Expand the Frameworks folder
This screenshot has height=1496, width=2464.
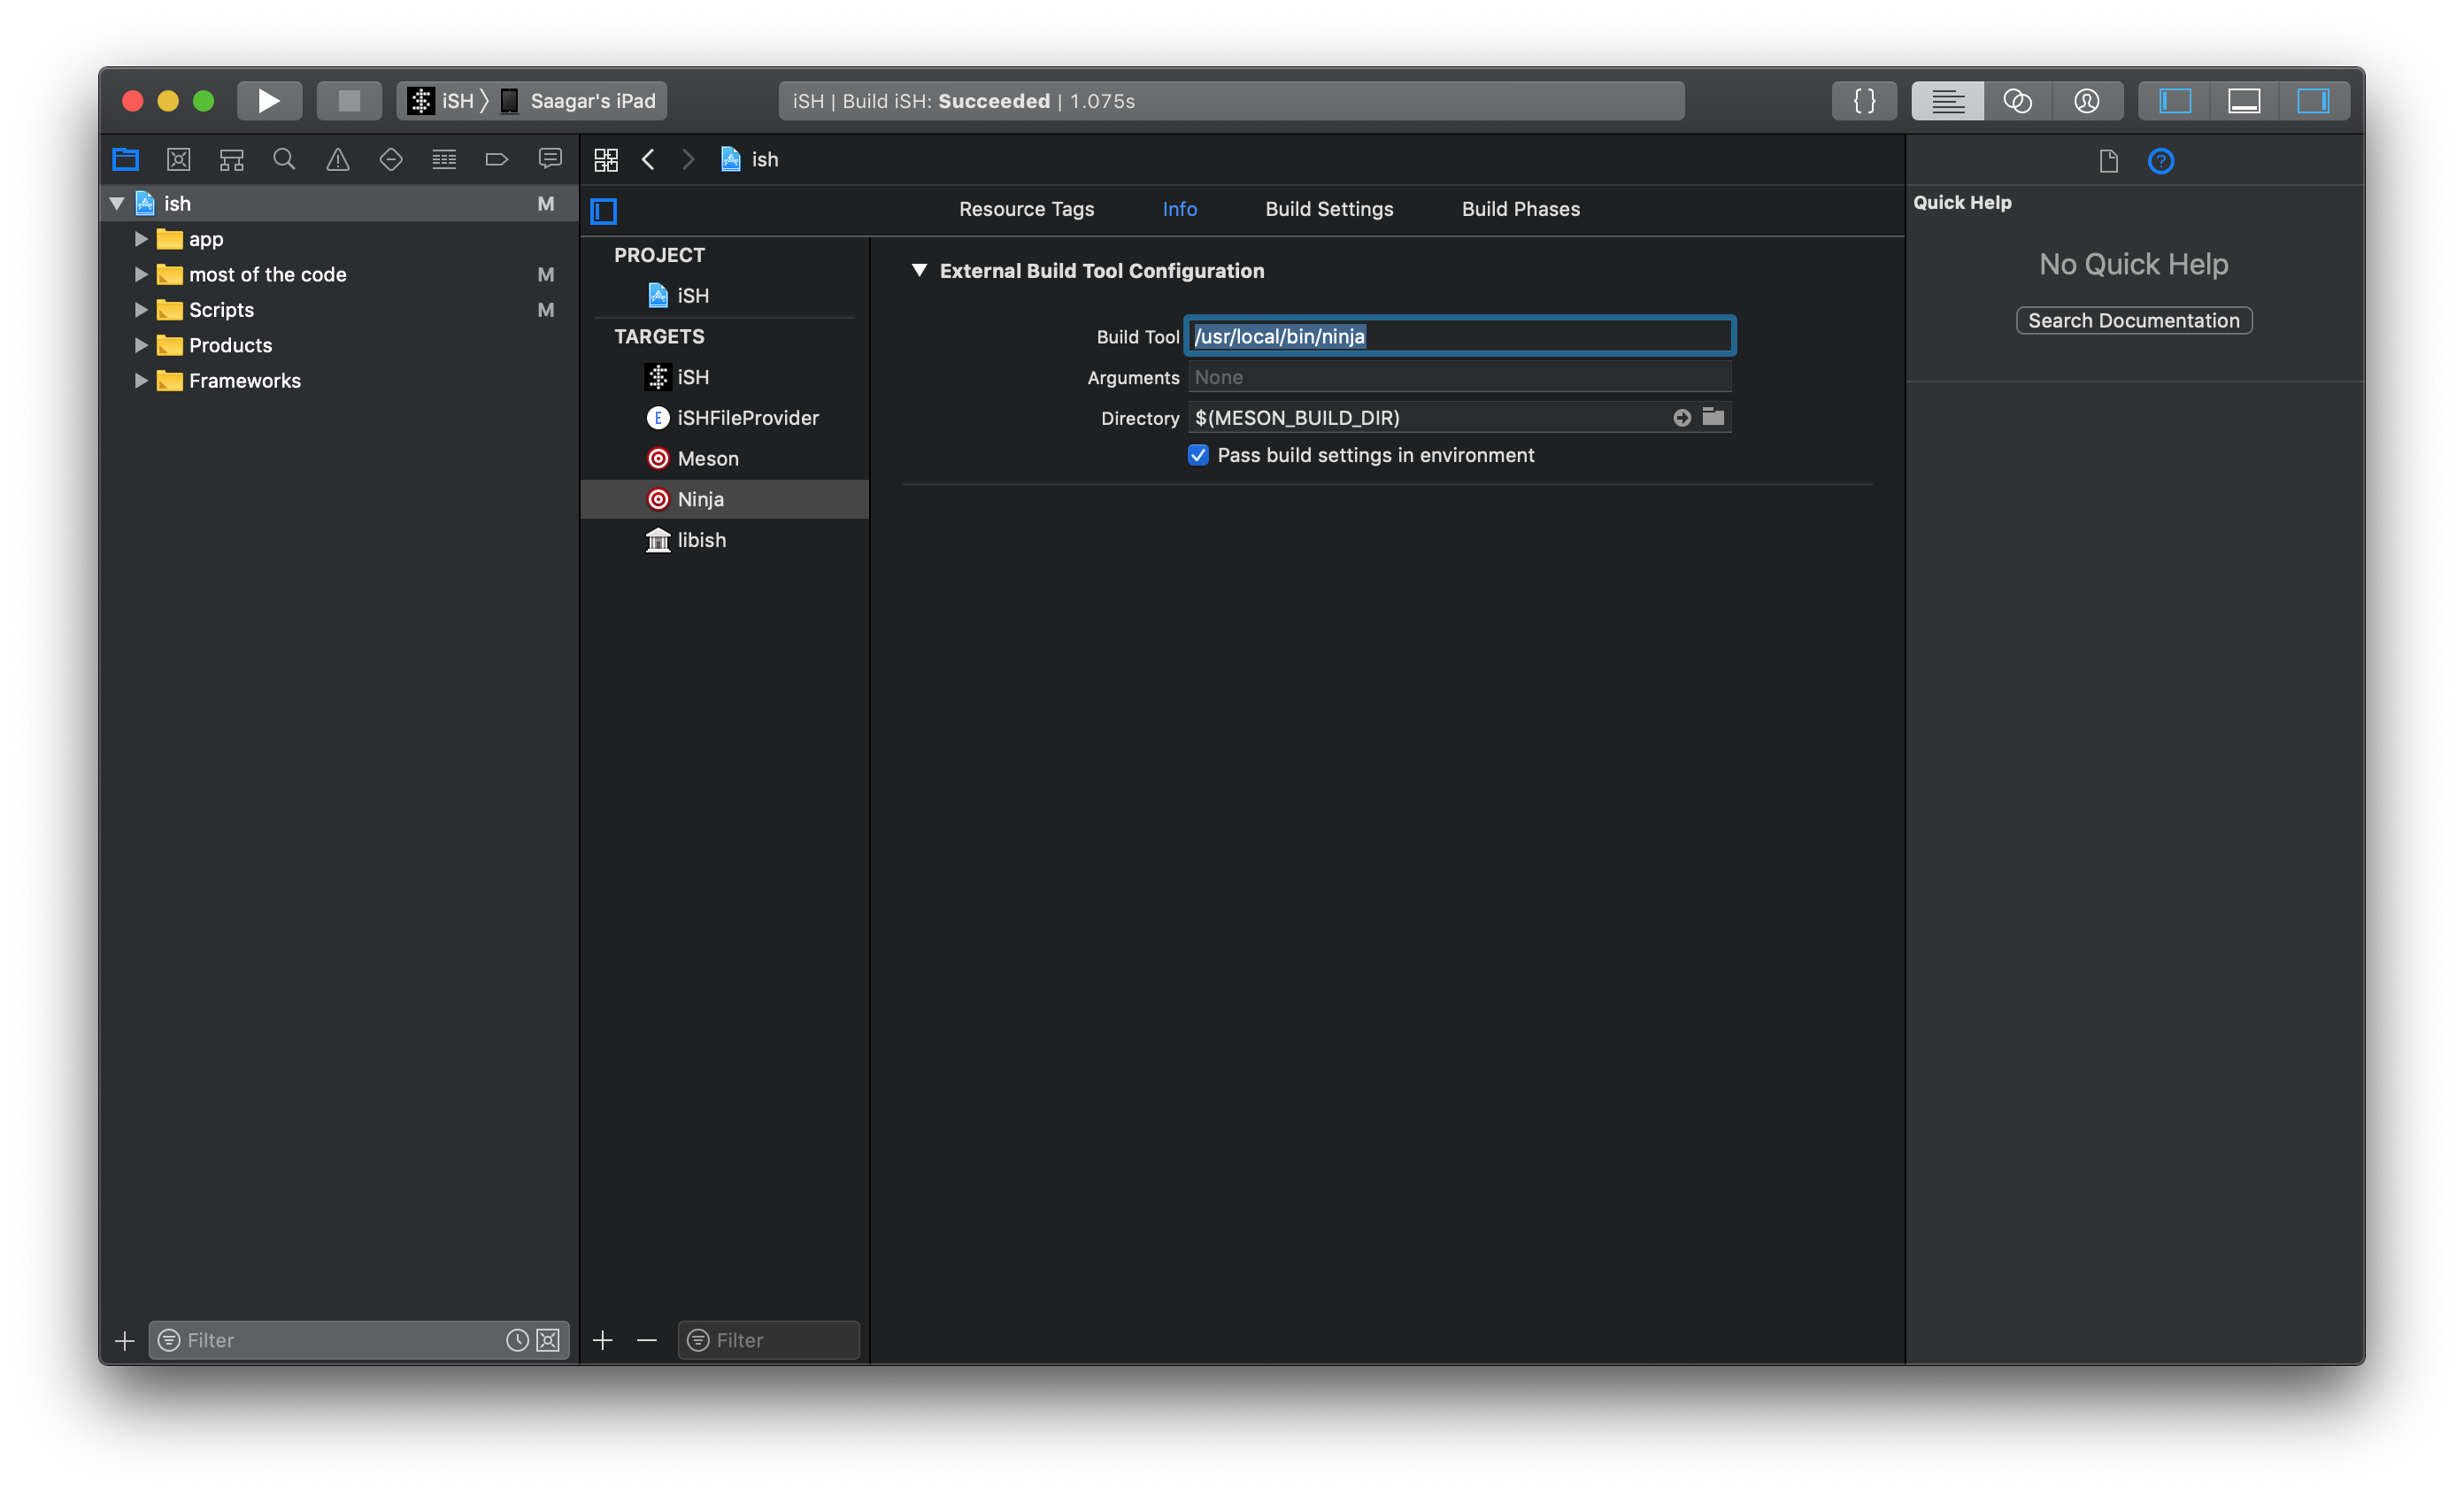141,381
